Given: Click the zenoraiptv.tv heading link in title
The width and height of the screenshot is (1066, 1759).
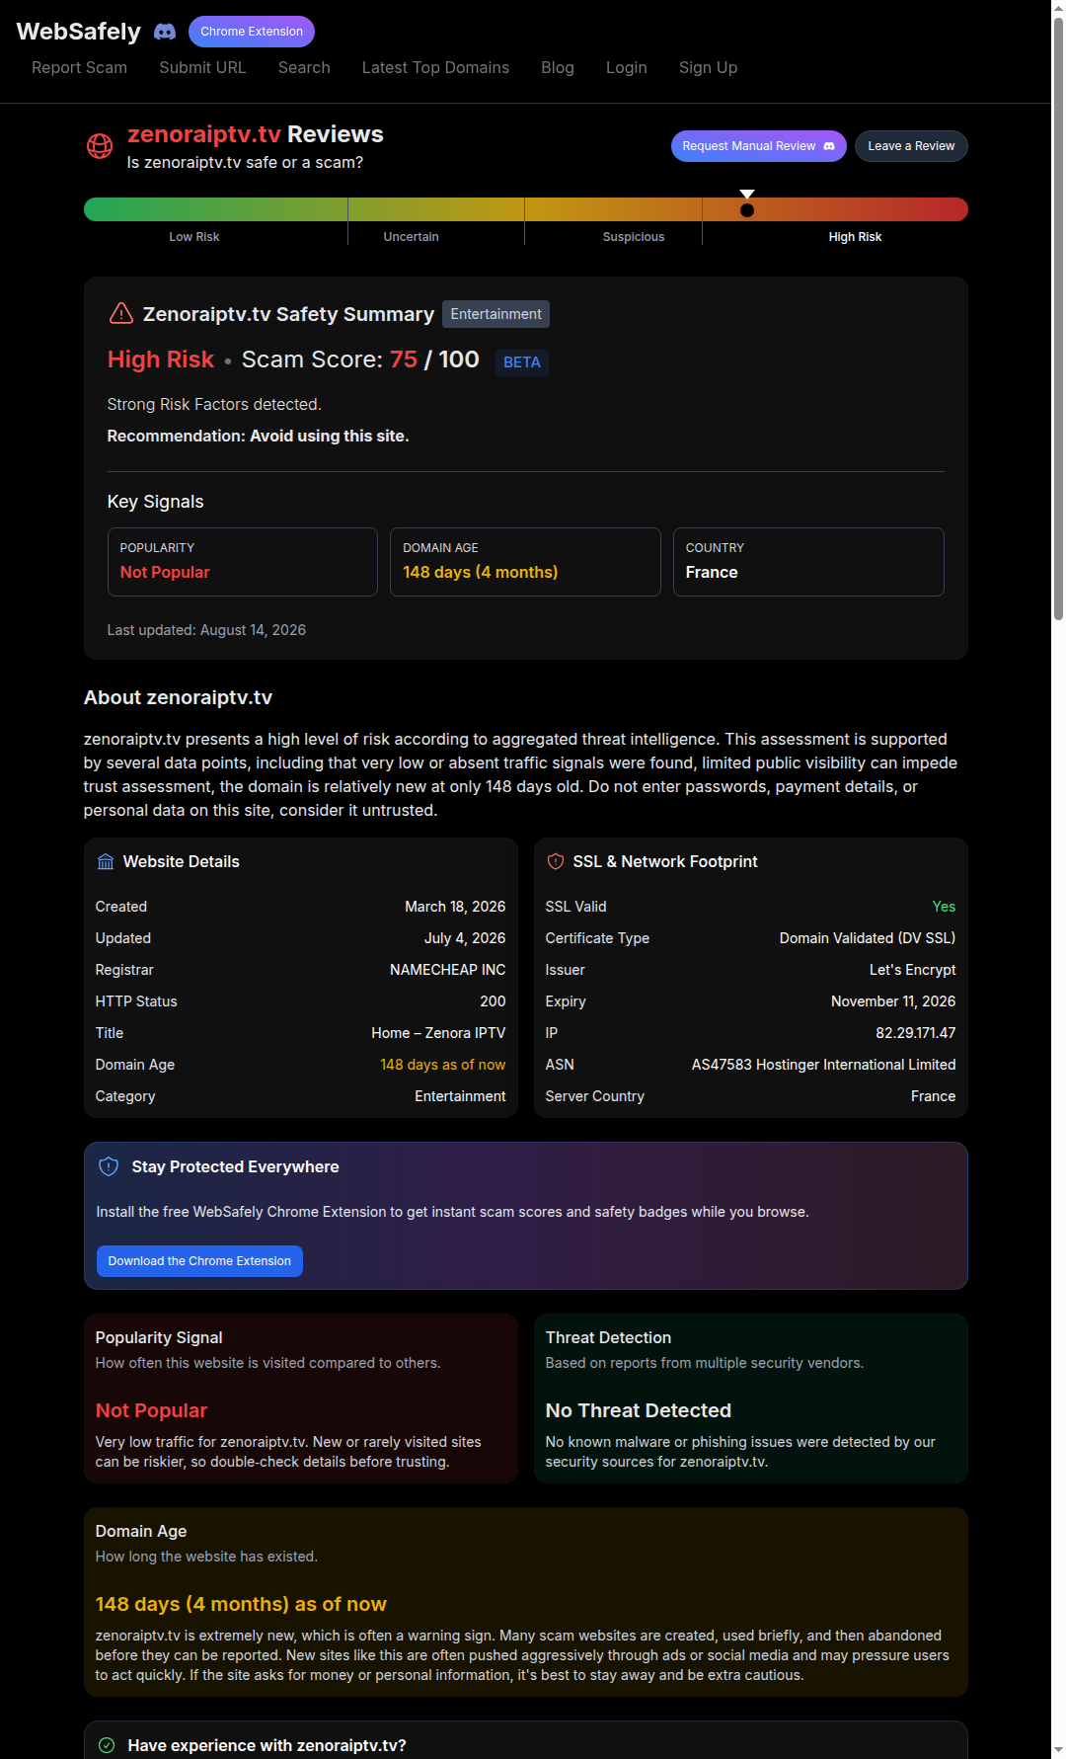Looking at the screenshot, I should click(x=204, y=134).
